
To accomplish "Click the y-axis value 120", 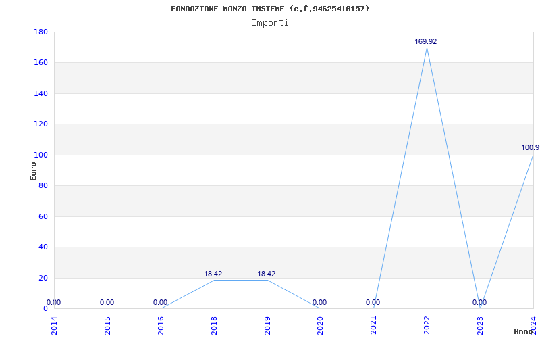I will click(x=40, y=124).
